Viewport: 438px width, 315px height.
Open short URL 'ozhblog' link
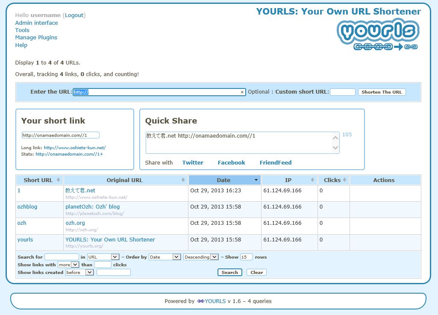27,207
